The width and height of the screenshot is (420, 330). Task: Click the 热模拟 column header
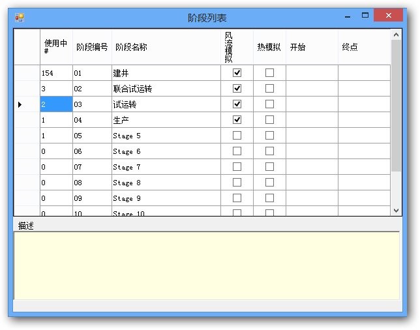pyautogui.click(x=269, y=47)
